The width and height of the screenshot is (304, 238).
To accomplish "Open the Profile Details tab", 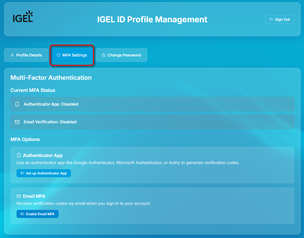I will point(26,55).
